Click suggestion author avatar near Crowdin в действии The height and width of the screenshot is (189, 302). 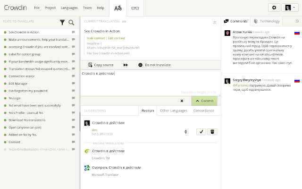87,123
